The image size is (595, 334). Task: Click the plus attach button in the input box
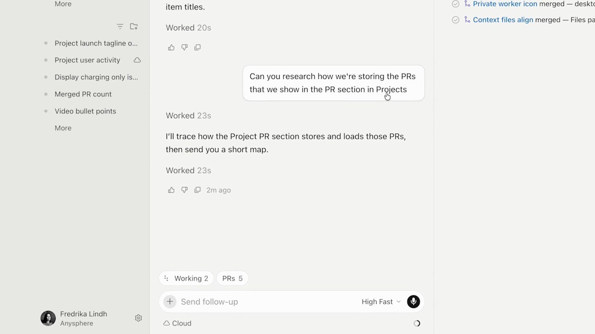170,302
